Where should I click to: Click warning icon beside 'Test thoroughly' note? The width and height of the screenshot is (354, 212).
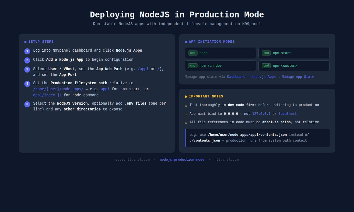click(x=186, y=105)
